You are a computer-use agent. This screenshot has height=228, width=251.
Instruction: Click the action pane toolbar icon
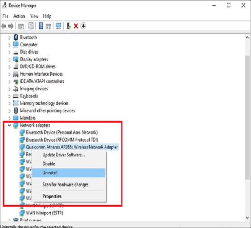[x=48, y=26]
